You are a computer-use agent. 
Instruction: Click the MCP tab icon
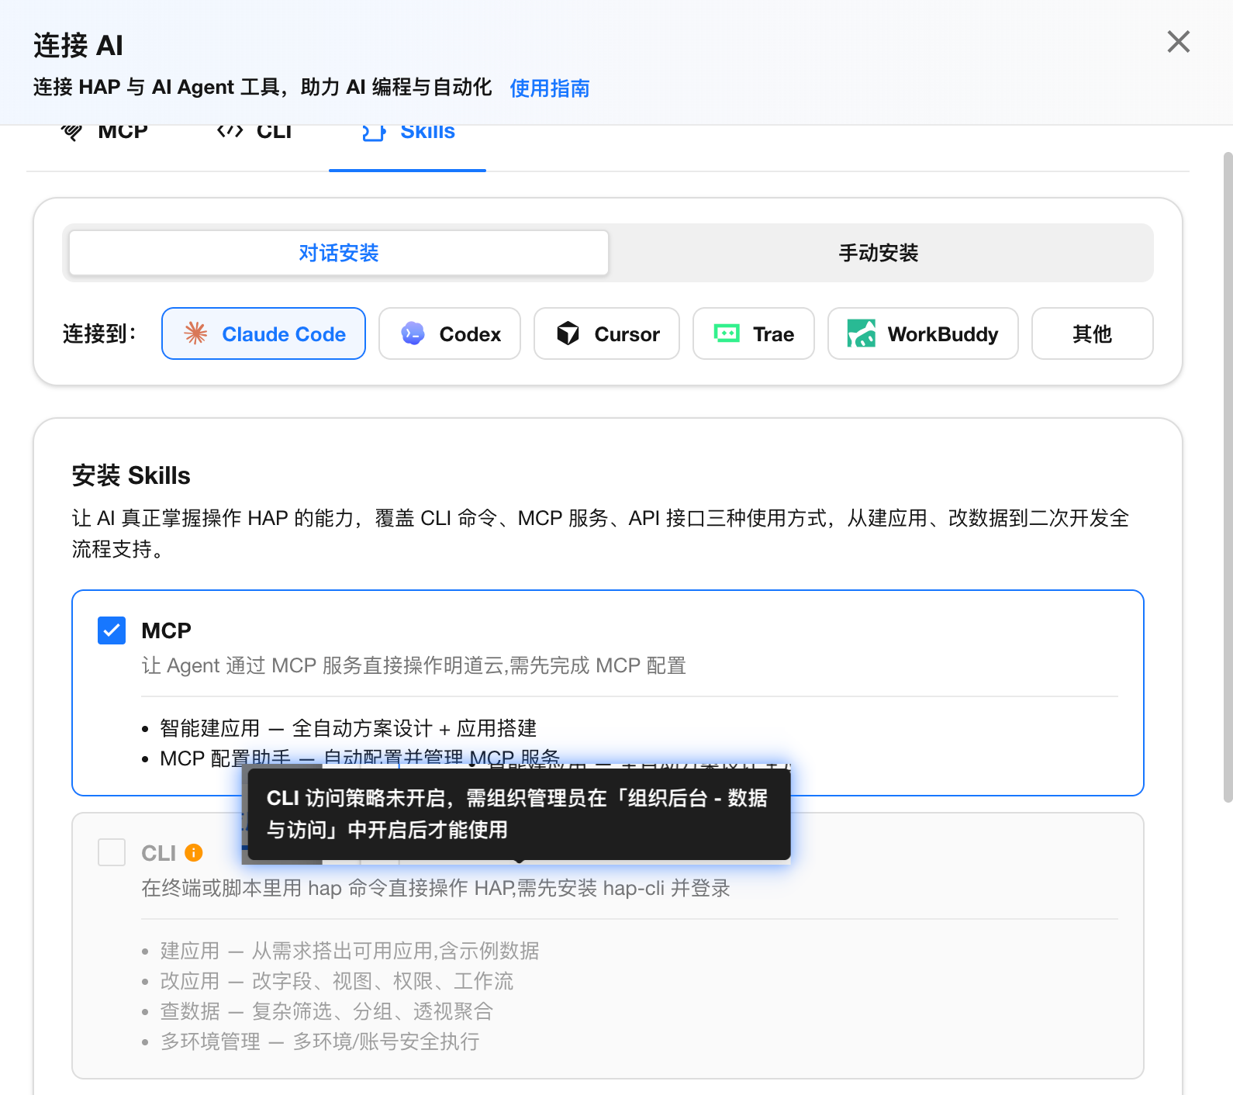pos(72,132)
